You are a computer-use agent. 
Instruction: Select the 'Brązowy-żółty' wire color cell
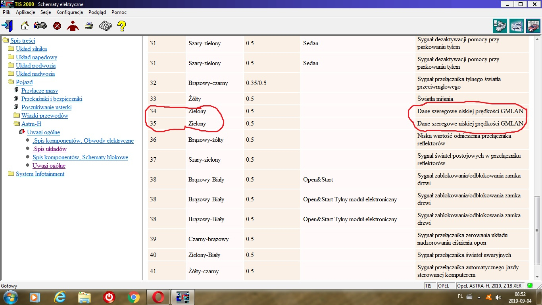(x=215, y=140)
